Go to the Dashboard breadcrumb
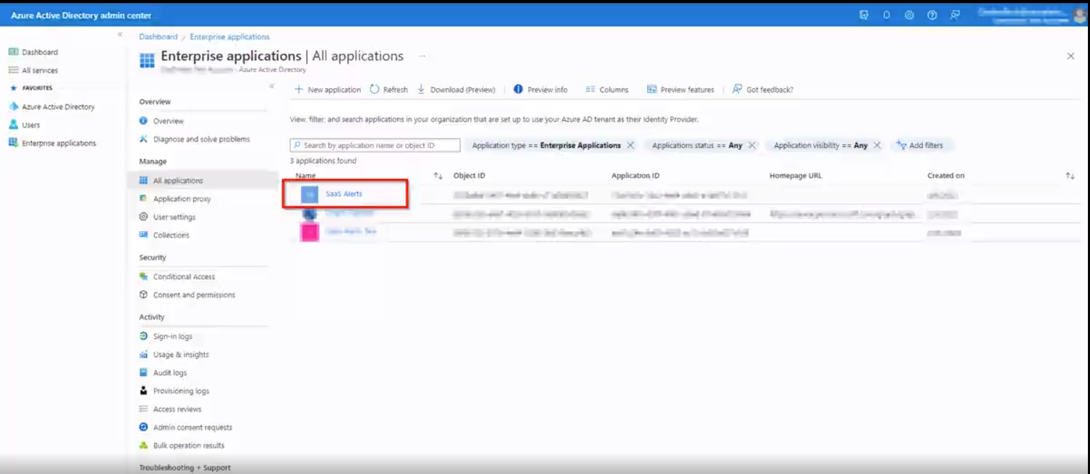 (158, 37)
